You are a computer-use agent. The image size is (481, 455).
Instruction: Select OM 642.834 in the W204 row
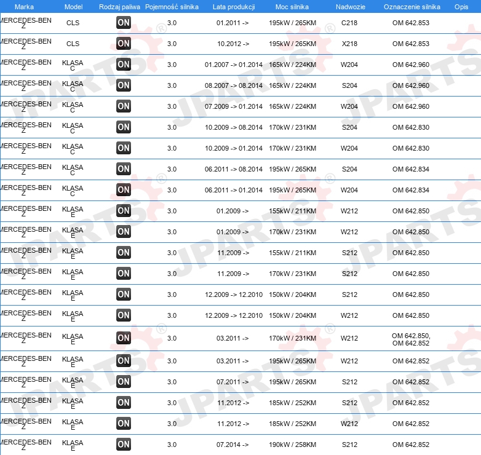coord(411,190)
